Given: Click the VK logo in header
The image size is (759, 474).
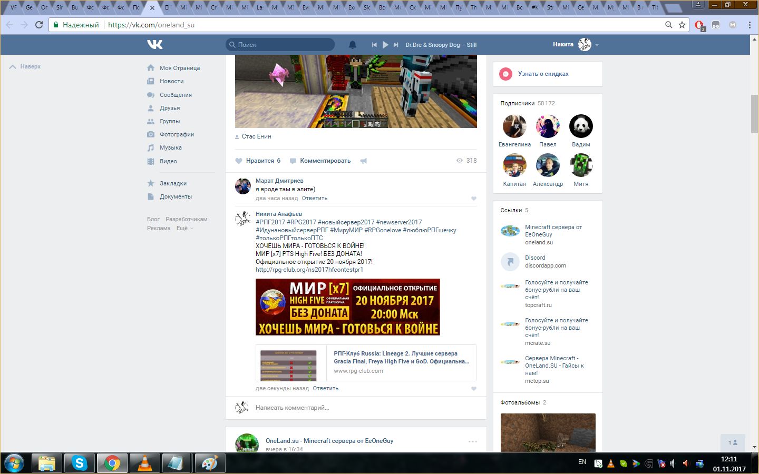Looking at the screenshot, I should pyautogui.click(x=154, y=45).
